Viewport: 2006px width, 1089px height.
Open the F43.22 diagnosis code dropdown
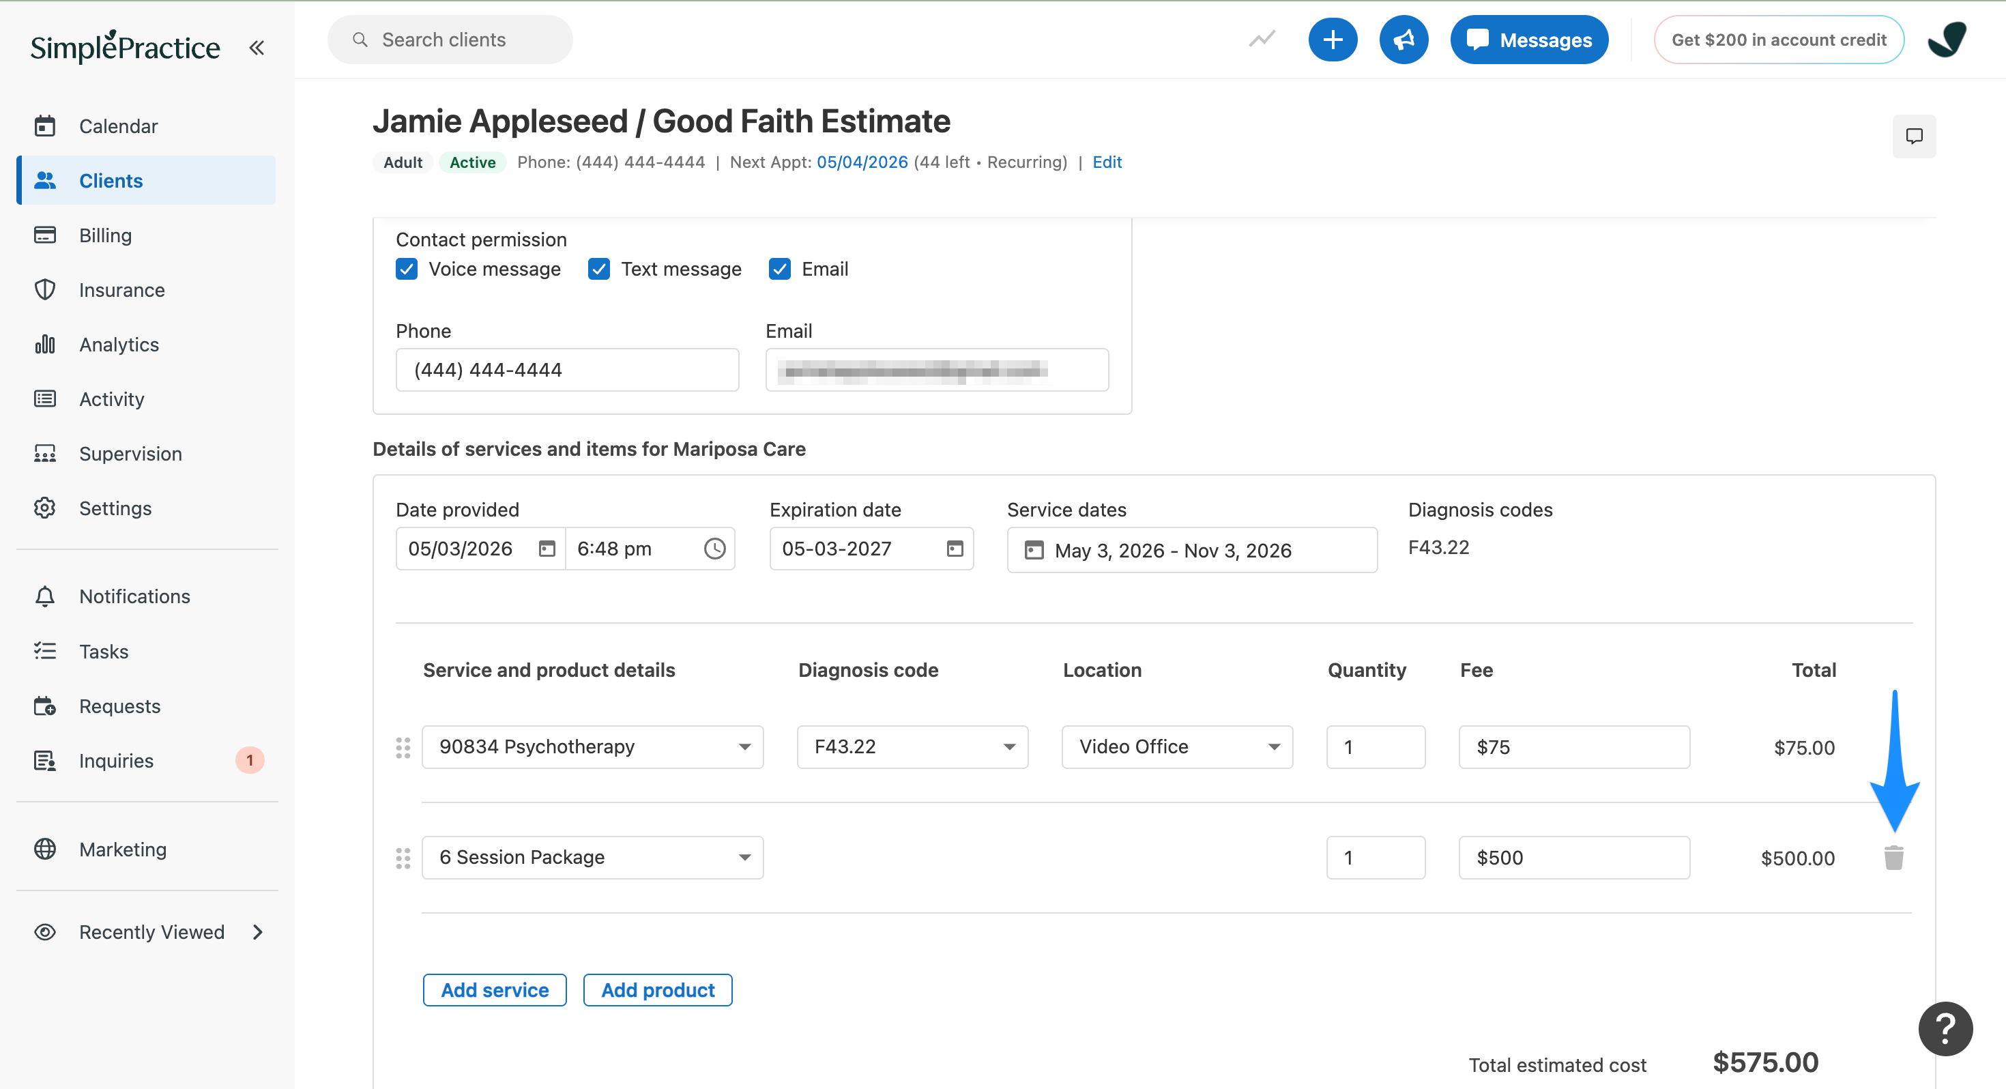click(912, 747)
